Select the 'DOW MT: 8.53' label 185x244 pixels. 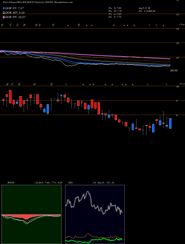click(x=15, y=13)
